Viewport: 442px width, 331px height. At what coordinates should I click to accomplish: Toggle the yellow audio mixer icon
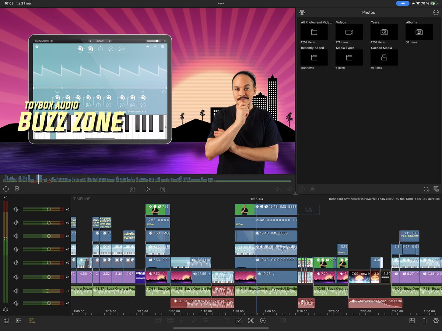[x=32, y=321]
